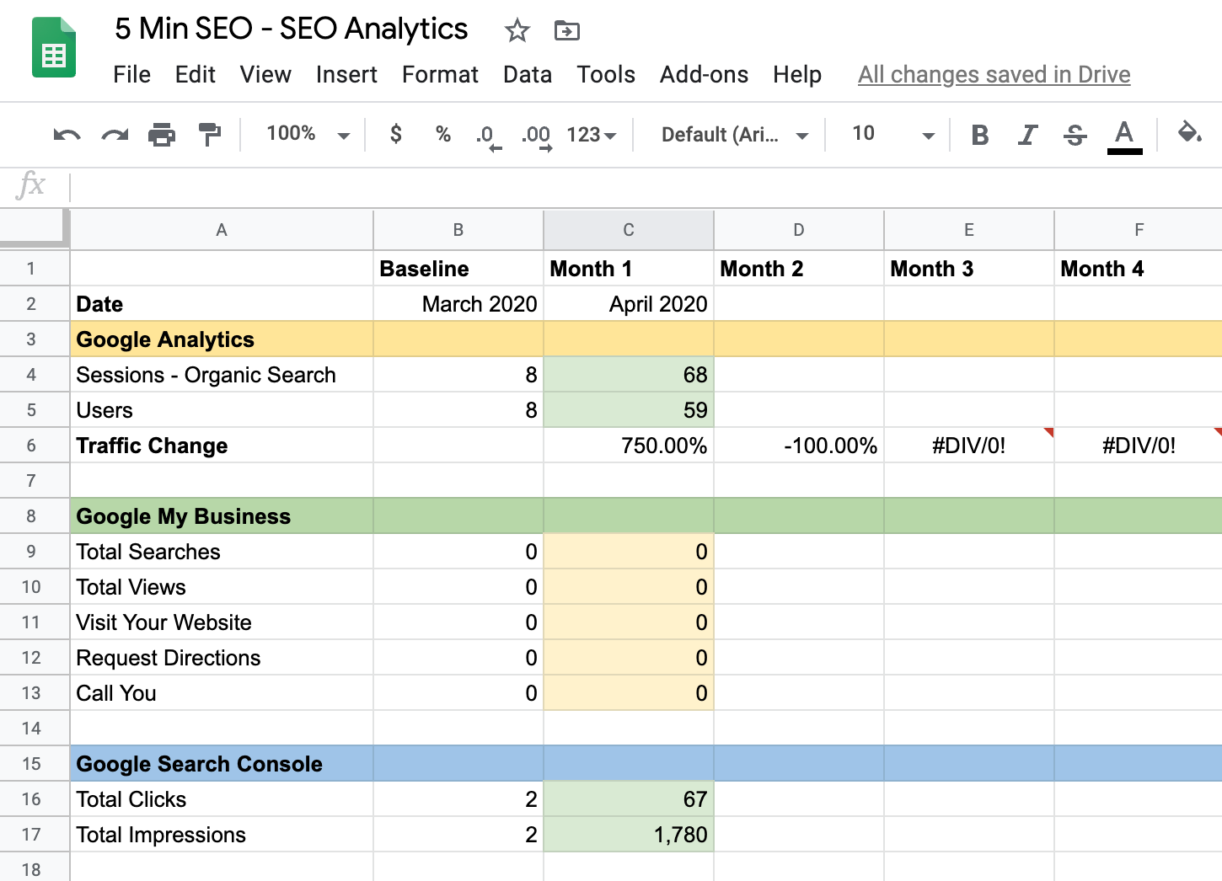
Task: Open the Add-ons menu
Action: point(704,75)
